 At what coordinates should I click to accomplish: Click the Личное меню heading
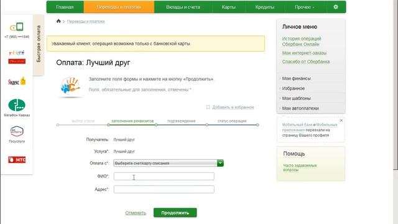click(300, 27)
